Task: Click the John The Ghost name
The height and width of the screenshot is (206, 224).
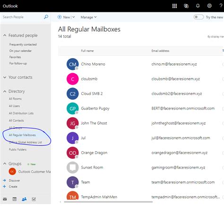Action: 94,123
